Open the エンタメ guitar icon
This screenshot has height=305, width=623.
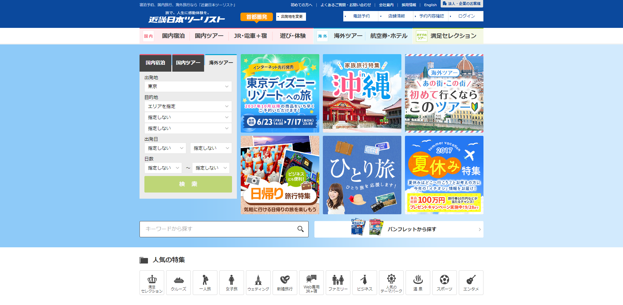point(471,283)
